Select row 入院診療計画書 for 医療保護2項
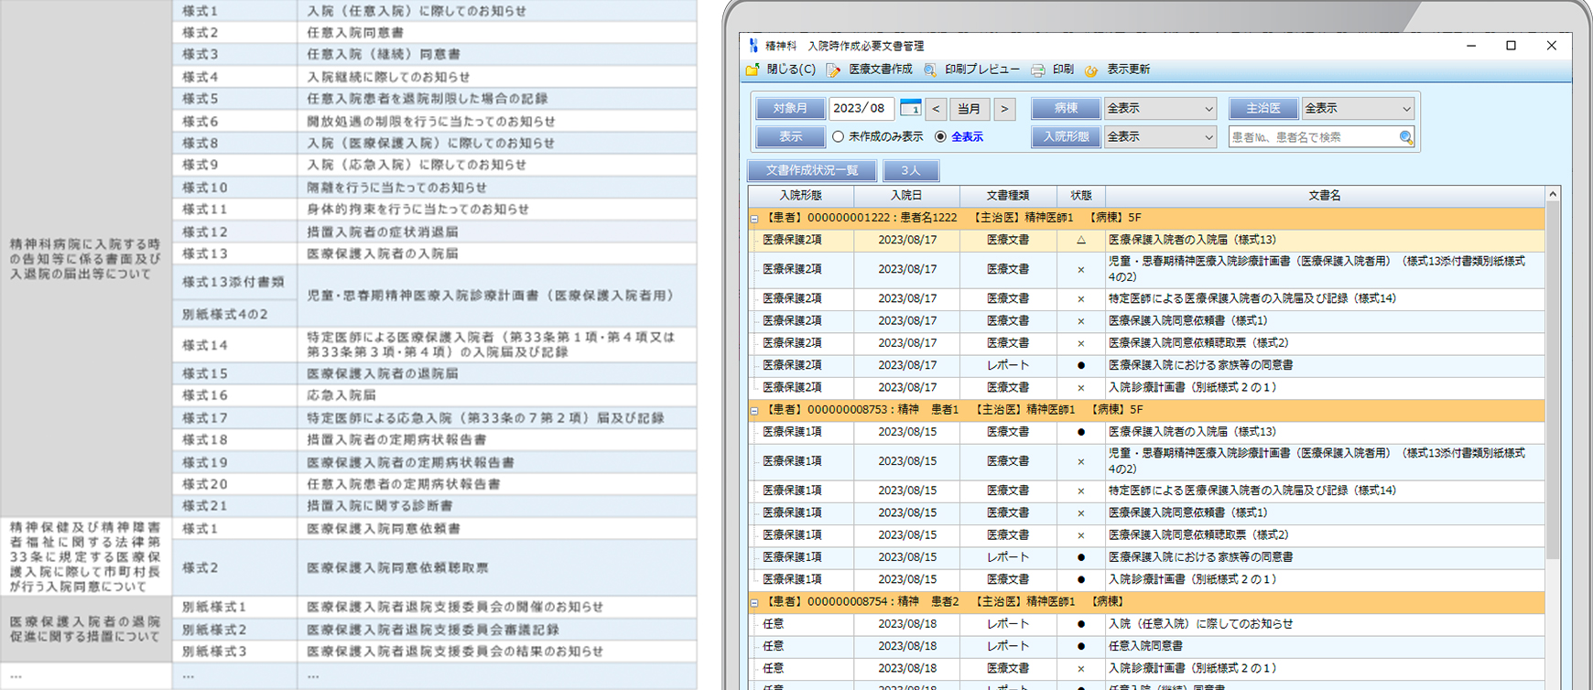The width and height of the screenshot is (1593, 690). (x=1147, y=388)
